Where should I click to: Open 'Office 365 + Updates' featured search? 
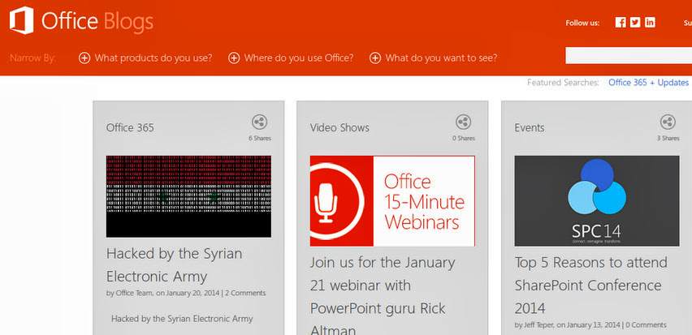[648, 83]
